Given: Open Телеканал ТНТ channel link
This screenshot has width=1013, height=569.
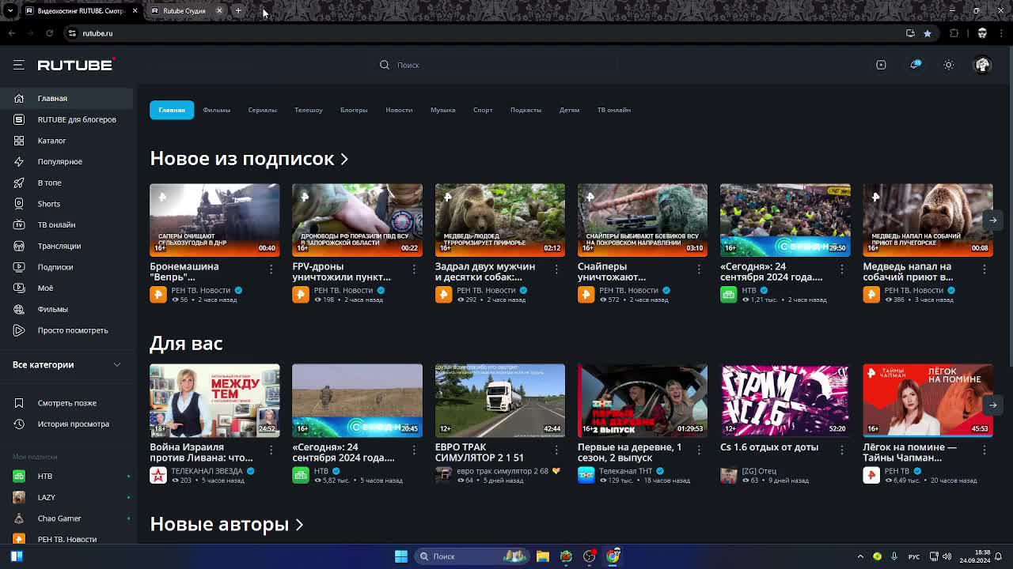Looking at the screenshot, I should pyautogui.click(x=626, y=471).
